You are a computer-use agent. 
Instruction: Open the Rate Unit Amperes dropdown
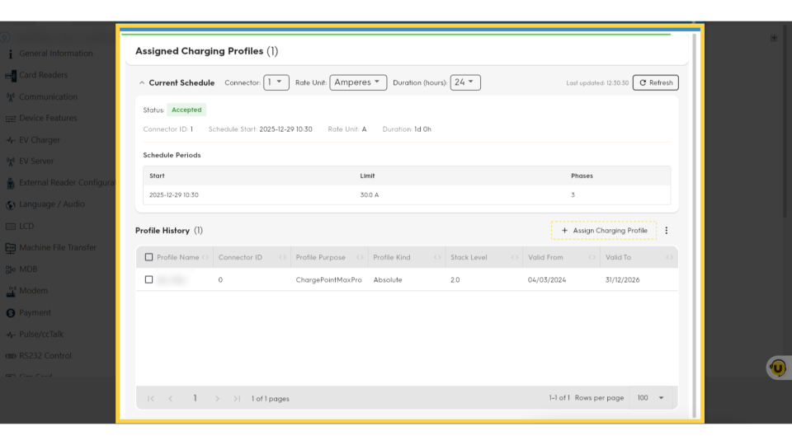358,82
